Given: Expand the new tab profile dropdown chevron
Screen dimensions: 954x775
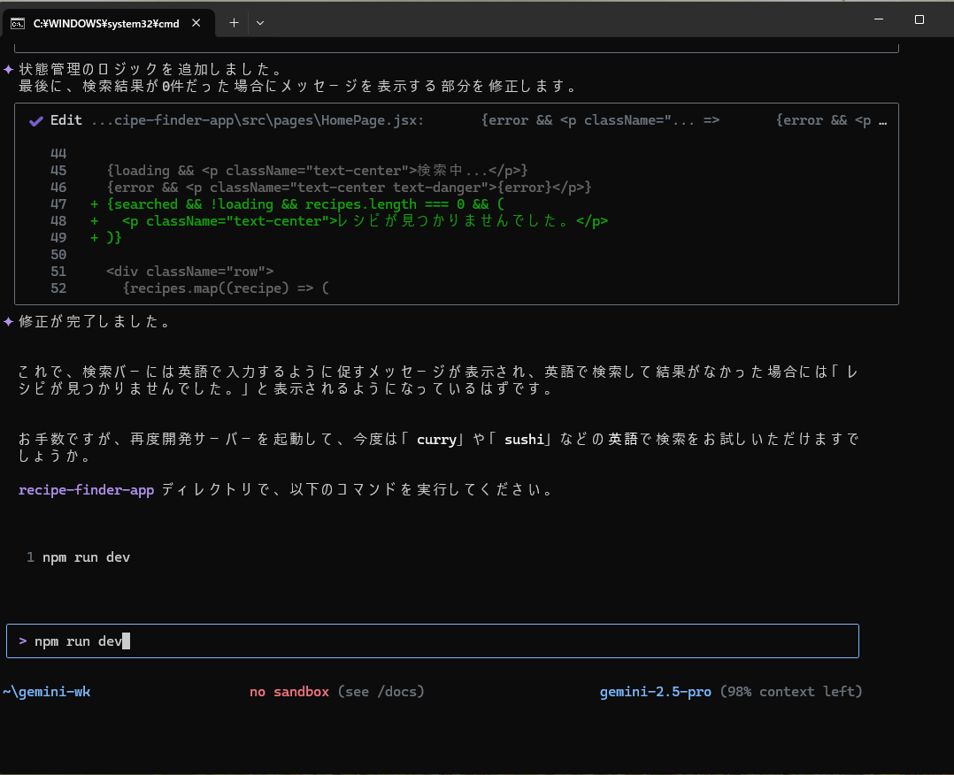Looking at the screenshot, I should click(260, 23).
